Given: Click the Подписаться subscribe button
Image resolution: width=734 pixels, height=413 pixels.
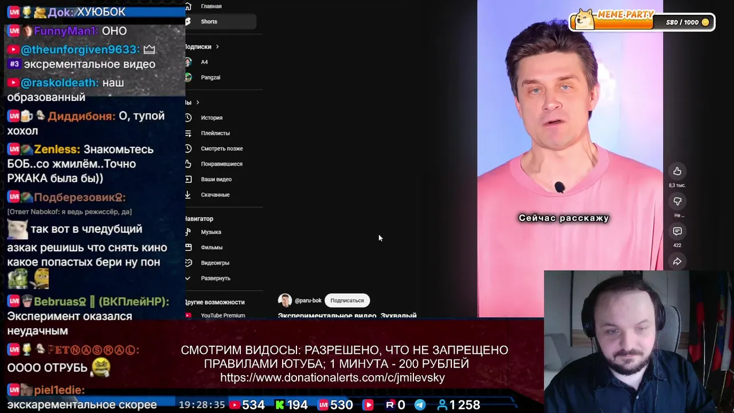Looking at the screenshot, I should [347, 301].
